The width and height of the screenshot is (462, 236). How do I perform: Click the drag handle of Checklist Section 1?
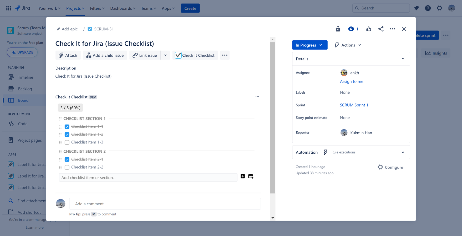[x=60, y=119]
